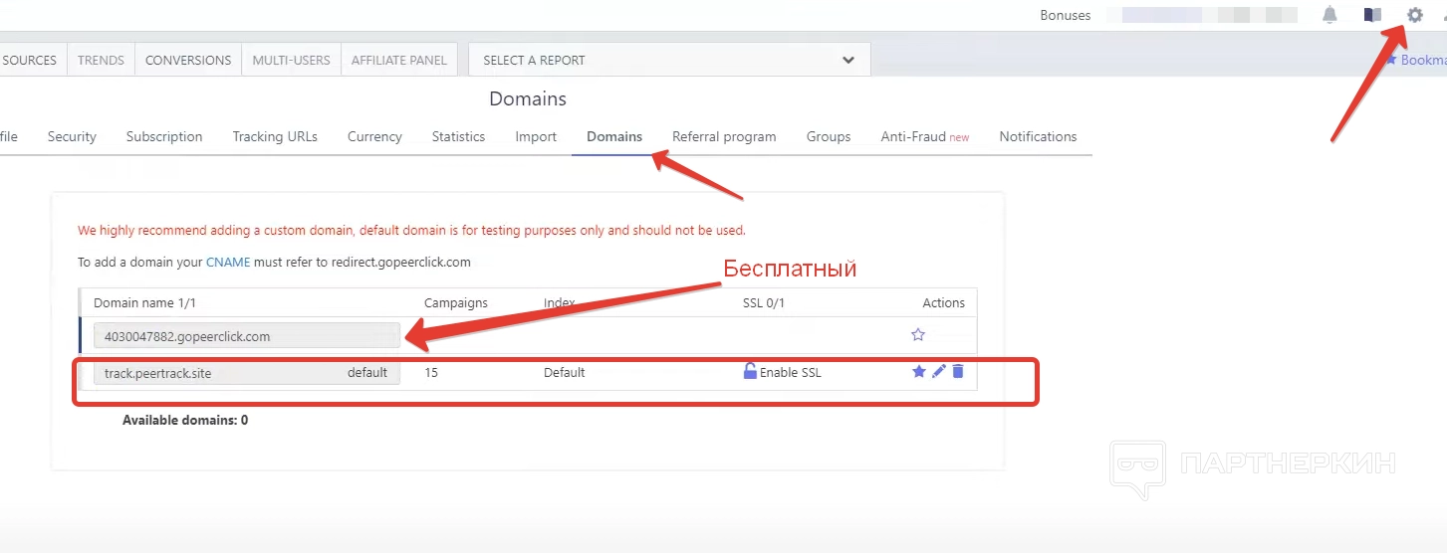
Task: Click the track.peertrack.site domain field
Action: click(247, 373)
